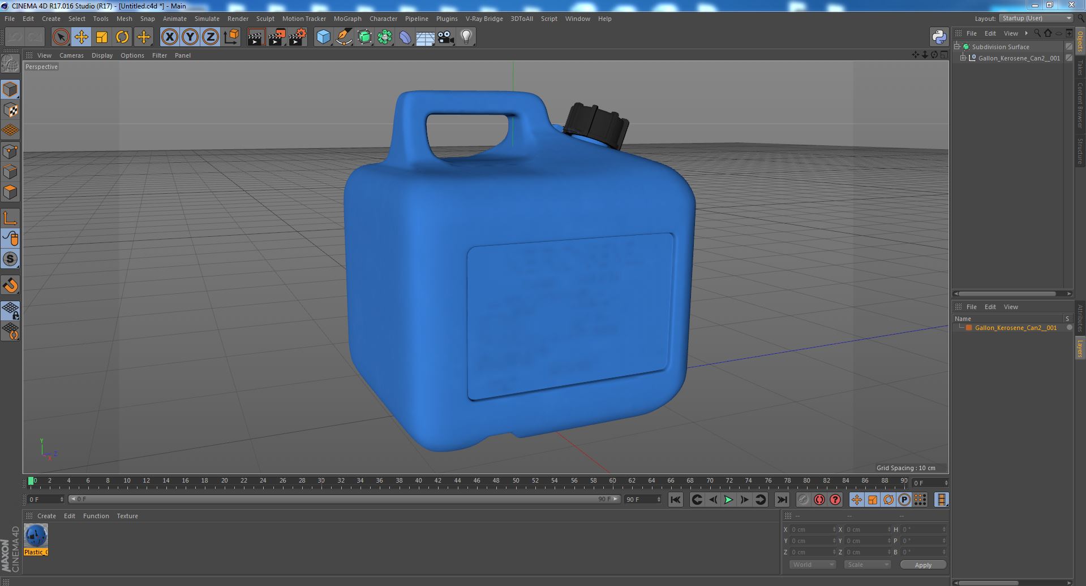Jump to next keyframe
This screenshot has width=1086, height=586.
[x=761, y=500]
